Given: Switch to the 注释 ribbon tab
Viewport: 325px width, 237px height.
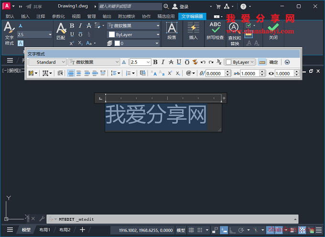Looking at the screenshot, I should pyautogui.click(x=41, y=16).
